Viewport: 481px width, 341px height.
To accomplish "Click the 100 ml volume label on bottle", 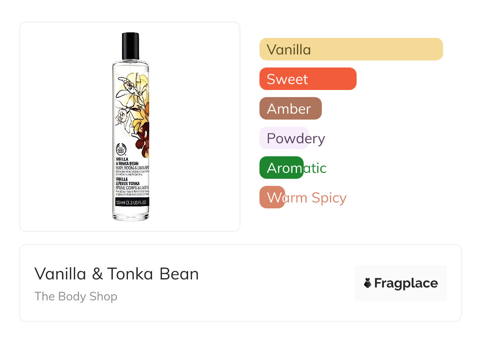I will tap(131, 203).
